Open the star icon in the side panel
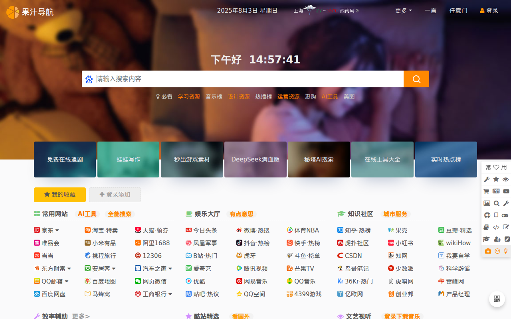The height and width of the screenshot is (319, 511). 496,179
